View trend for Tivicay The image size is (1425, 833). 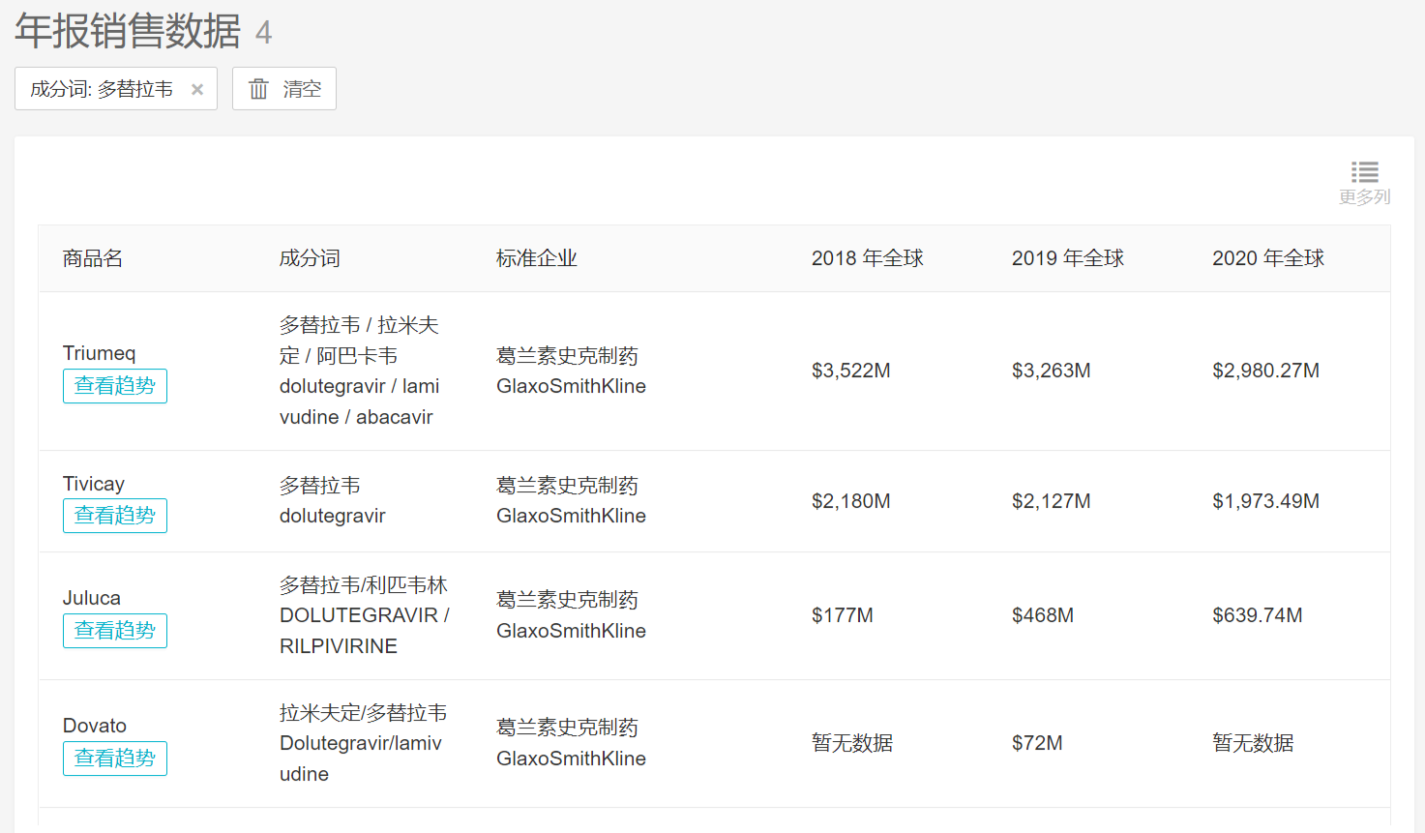pos(115,516)
